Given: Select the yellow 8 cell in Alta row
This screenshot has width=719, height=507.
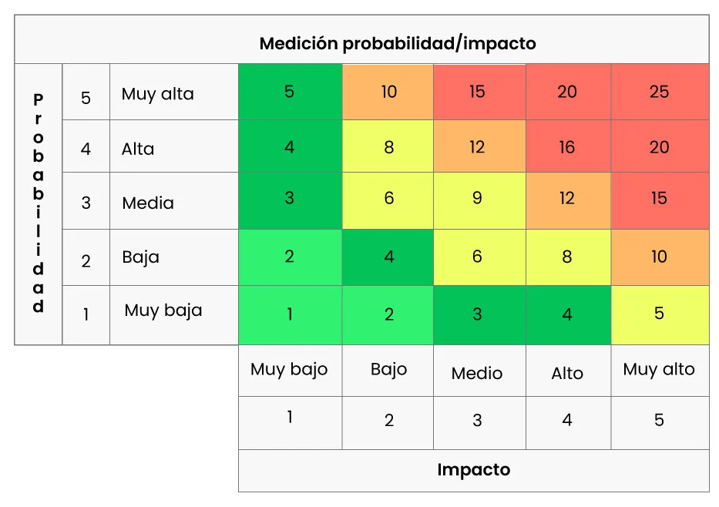Looking at the screenshot, I should (x=388, y=146).
